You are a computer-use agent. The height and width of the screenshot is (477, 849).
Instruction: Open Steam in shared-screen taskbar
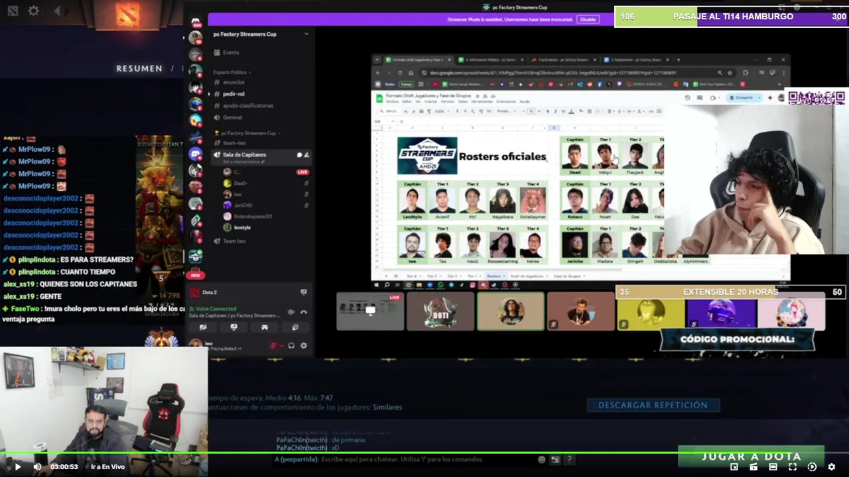pyautogui.click(x=493, y=286)
